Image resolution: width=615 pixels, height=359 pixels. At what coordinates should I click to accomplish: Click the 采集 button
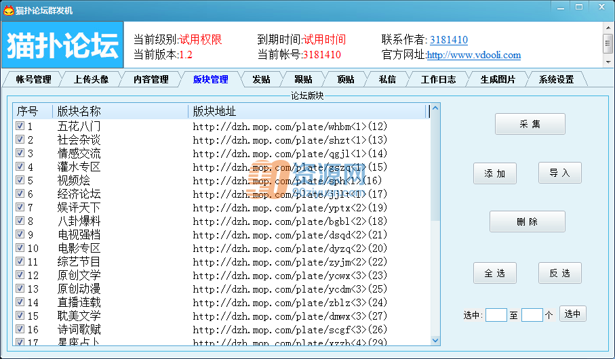[x=530, y=124]
